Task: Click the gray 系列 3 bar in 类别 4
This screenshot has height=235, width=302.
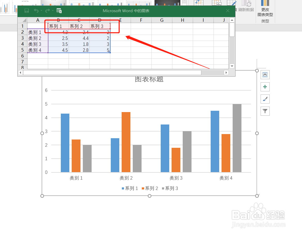Action: coord(237,138)
